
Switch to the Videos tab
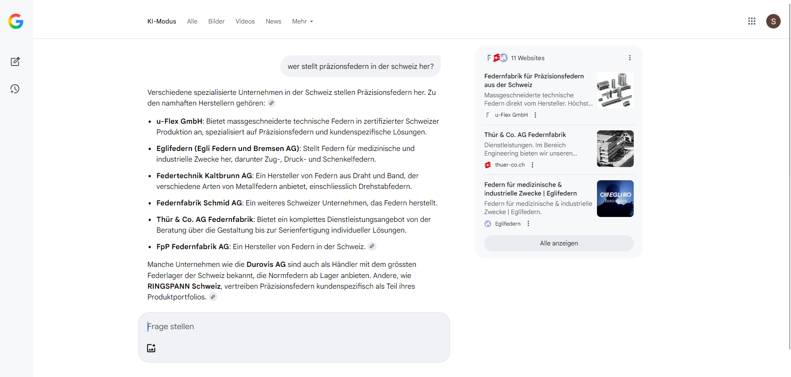pyautogui.click(x=245, y=21)
